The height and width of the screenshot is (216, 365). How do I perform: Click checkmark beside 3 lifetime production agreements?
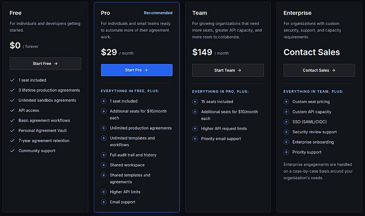(x=12, y=90)
